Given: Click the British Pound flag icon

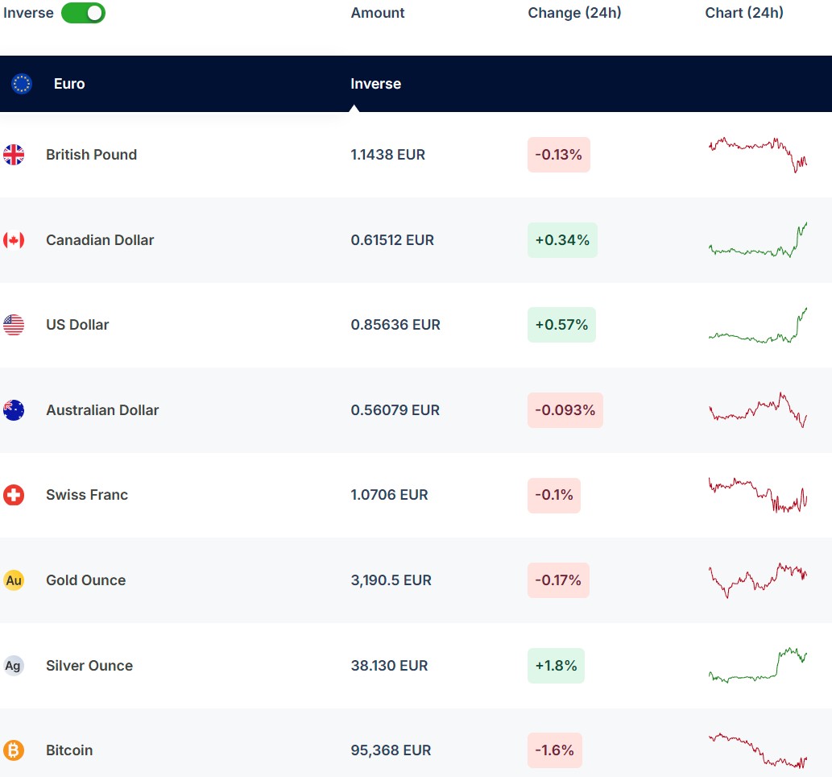Looking at the screenshot, I should click(x=14, y=155).
